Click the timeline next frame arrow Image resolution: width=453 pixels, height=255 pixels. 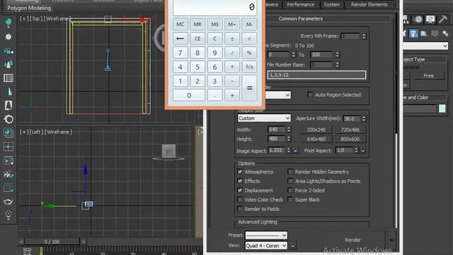tap(84, 242)
